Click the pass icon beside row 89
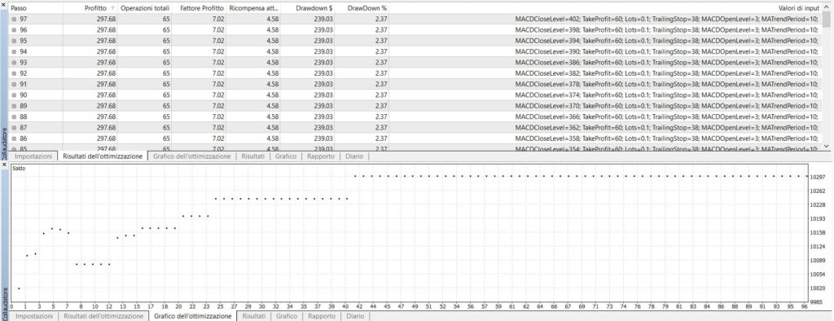 tap(14, 105)
